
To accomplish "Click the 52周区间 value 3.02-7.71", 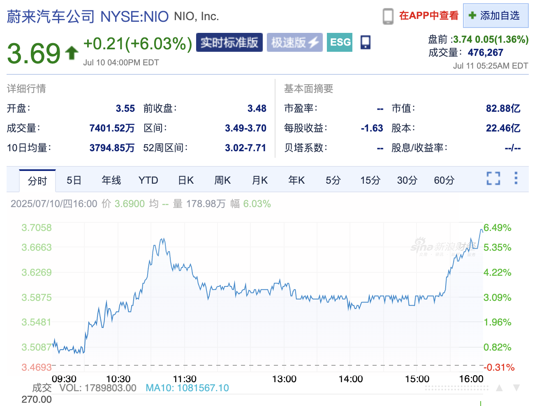I will pos(245,148).
